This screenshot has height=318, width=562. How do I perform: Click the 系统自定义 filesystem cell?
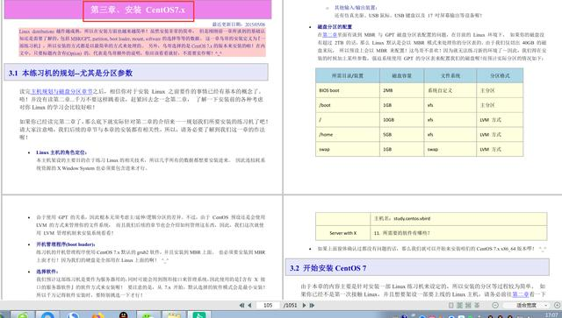[x=450, y=90]
